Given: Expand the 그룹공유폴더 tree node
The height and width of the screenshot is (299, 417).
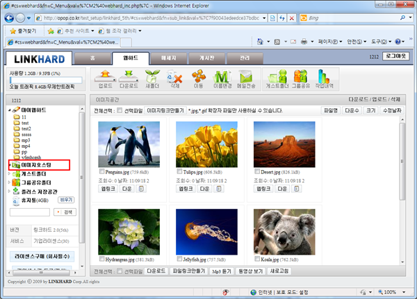Looking at the screenshot, I should coord(9,182).
